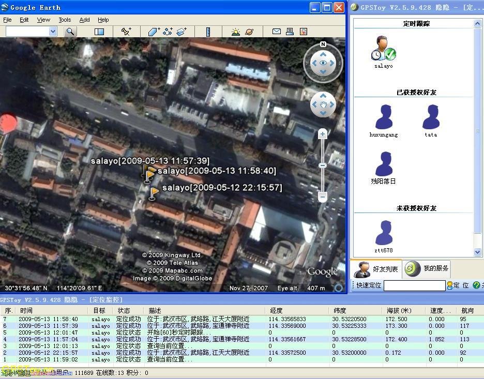Click the N north reset on compass
This screenshot has width=484, height=379.
(323, 44)
